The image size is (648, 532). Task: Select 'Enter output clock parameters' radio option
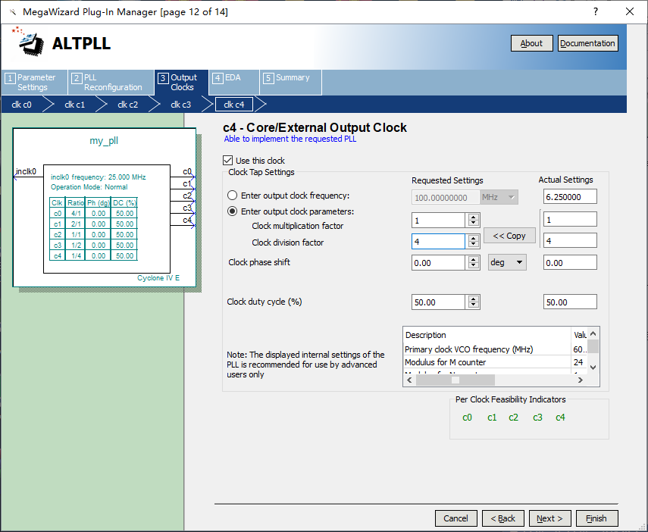click(x=233, y=211)
